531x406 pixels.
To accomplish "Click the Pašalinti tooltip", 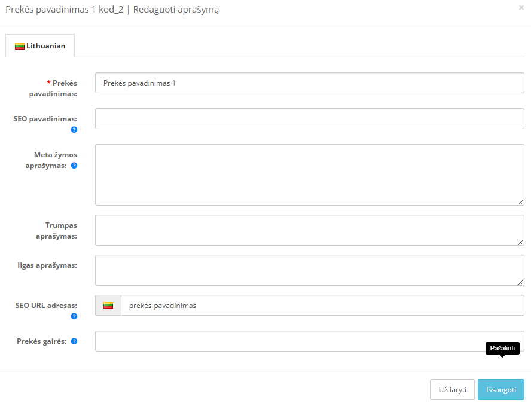I will (x=502, y=348).
